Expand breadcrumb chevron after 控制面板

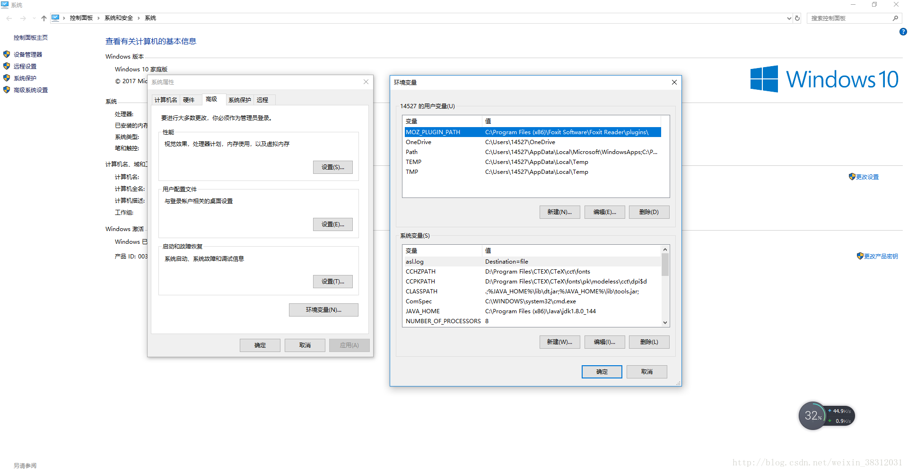[x=98, y=18]
